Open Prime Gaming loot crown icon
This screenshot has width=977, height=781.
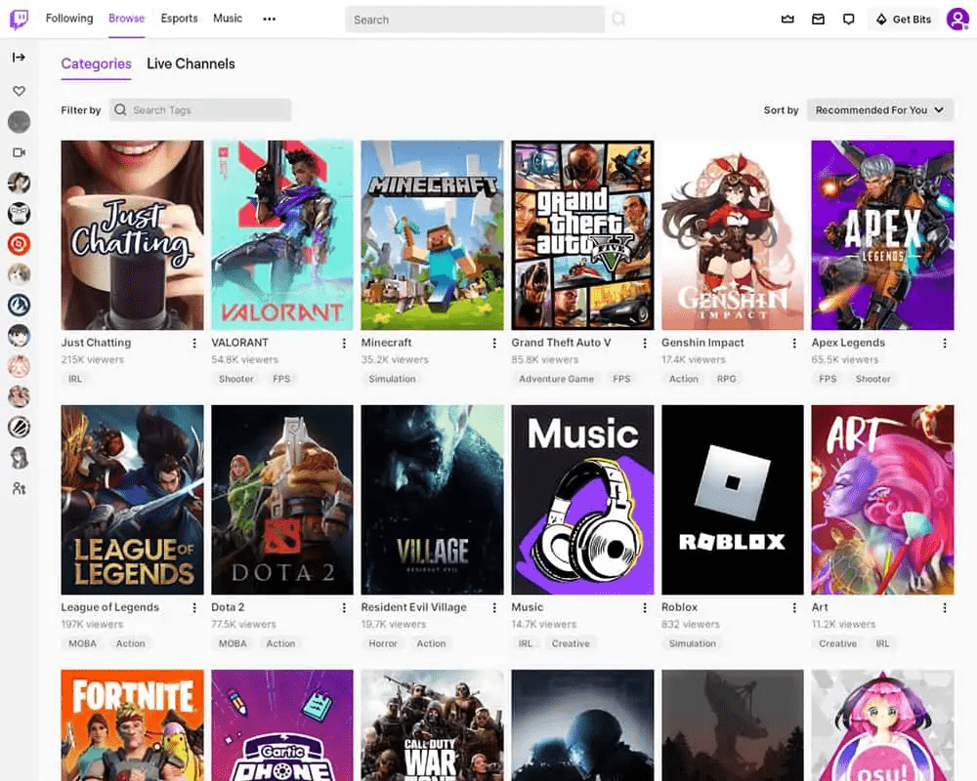click(788, 19)
